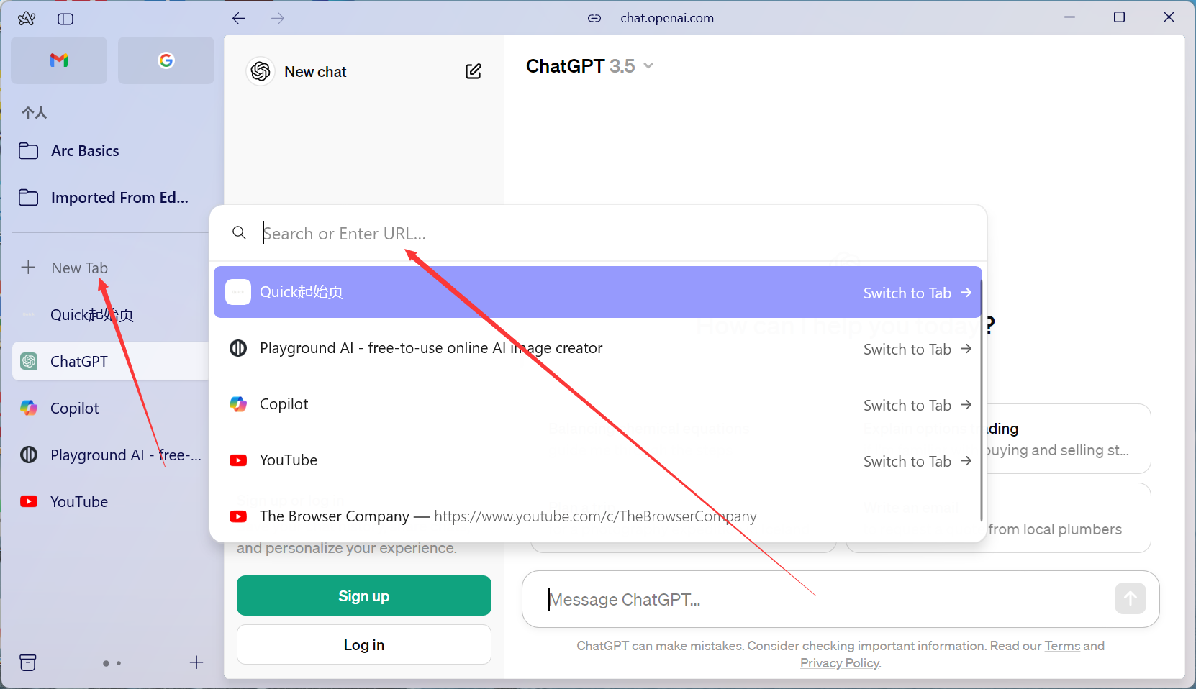Click the green Sign up button
This screenshot has width=1196, height=689.
[363, 596]
